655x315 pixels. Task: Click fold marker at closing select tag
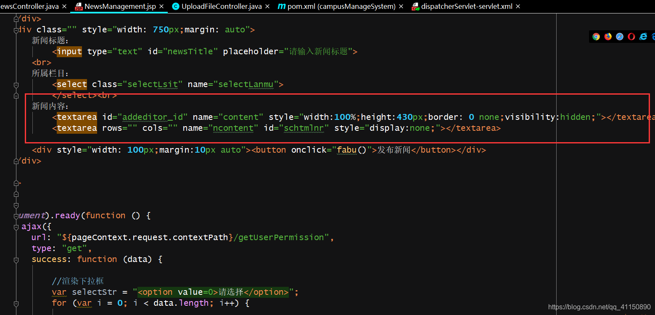[x=16, y=95]
